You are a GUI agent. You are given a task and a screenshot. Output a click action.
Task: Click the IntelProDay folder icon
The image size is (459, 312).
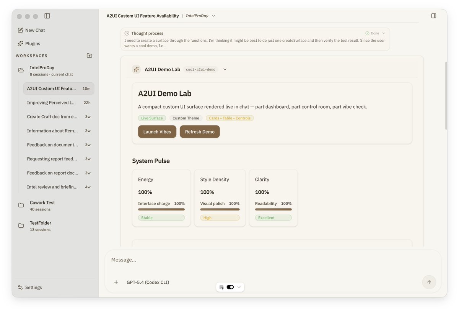point(21,70)
